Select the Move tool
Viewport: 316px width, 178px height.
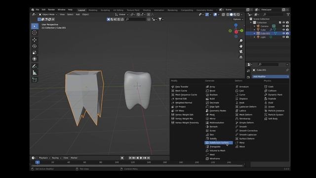35,40
